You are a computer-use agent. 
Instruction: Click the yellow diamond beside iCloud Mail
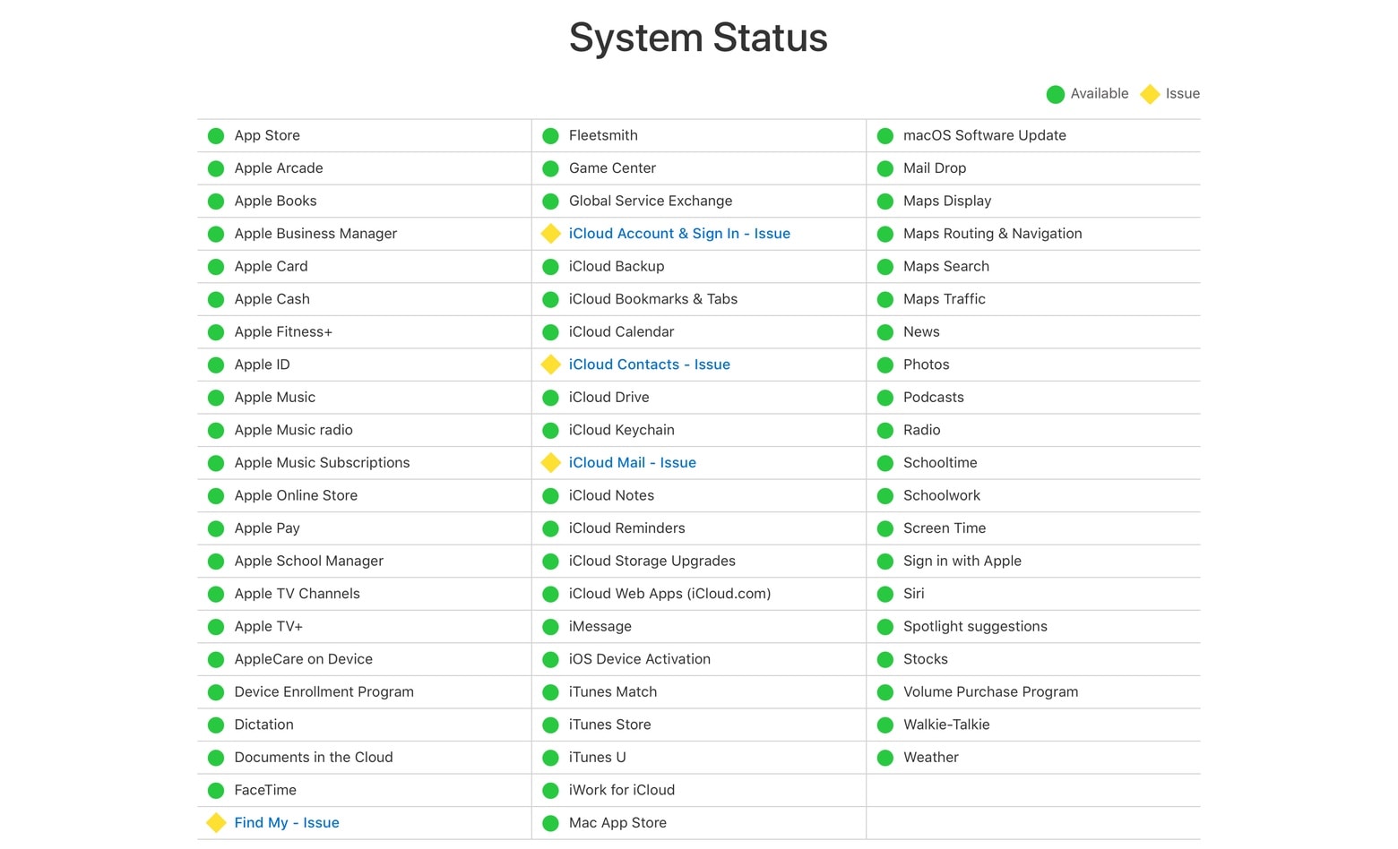(550, 463)
